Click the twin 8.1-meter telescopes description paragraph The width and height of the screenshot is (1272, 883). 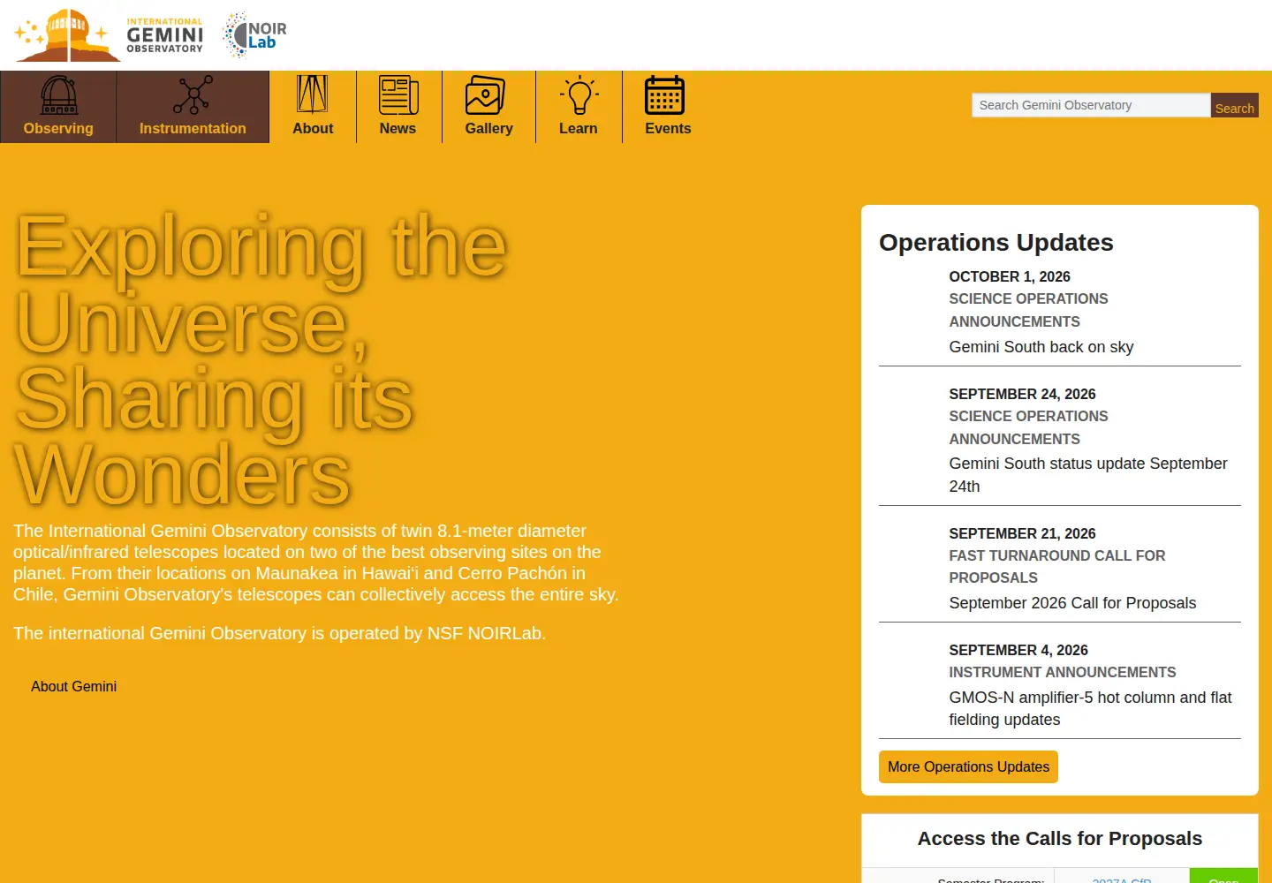click(x=316, y=562)
